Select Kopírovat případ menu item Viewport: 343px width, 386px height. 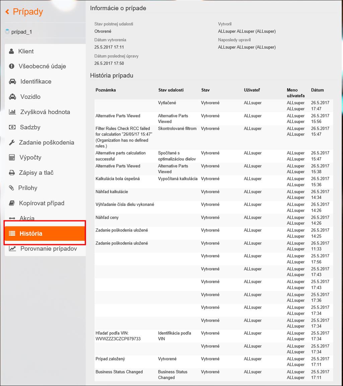tap(42, 203)
